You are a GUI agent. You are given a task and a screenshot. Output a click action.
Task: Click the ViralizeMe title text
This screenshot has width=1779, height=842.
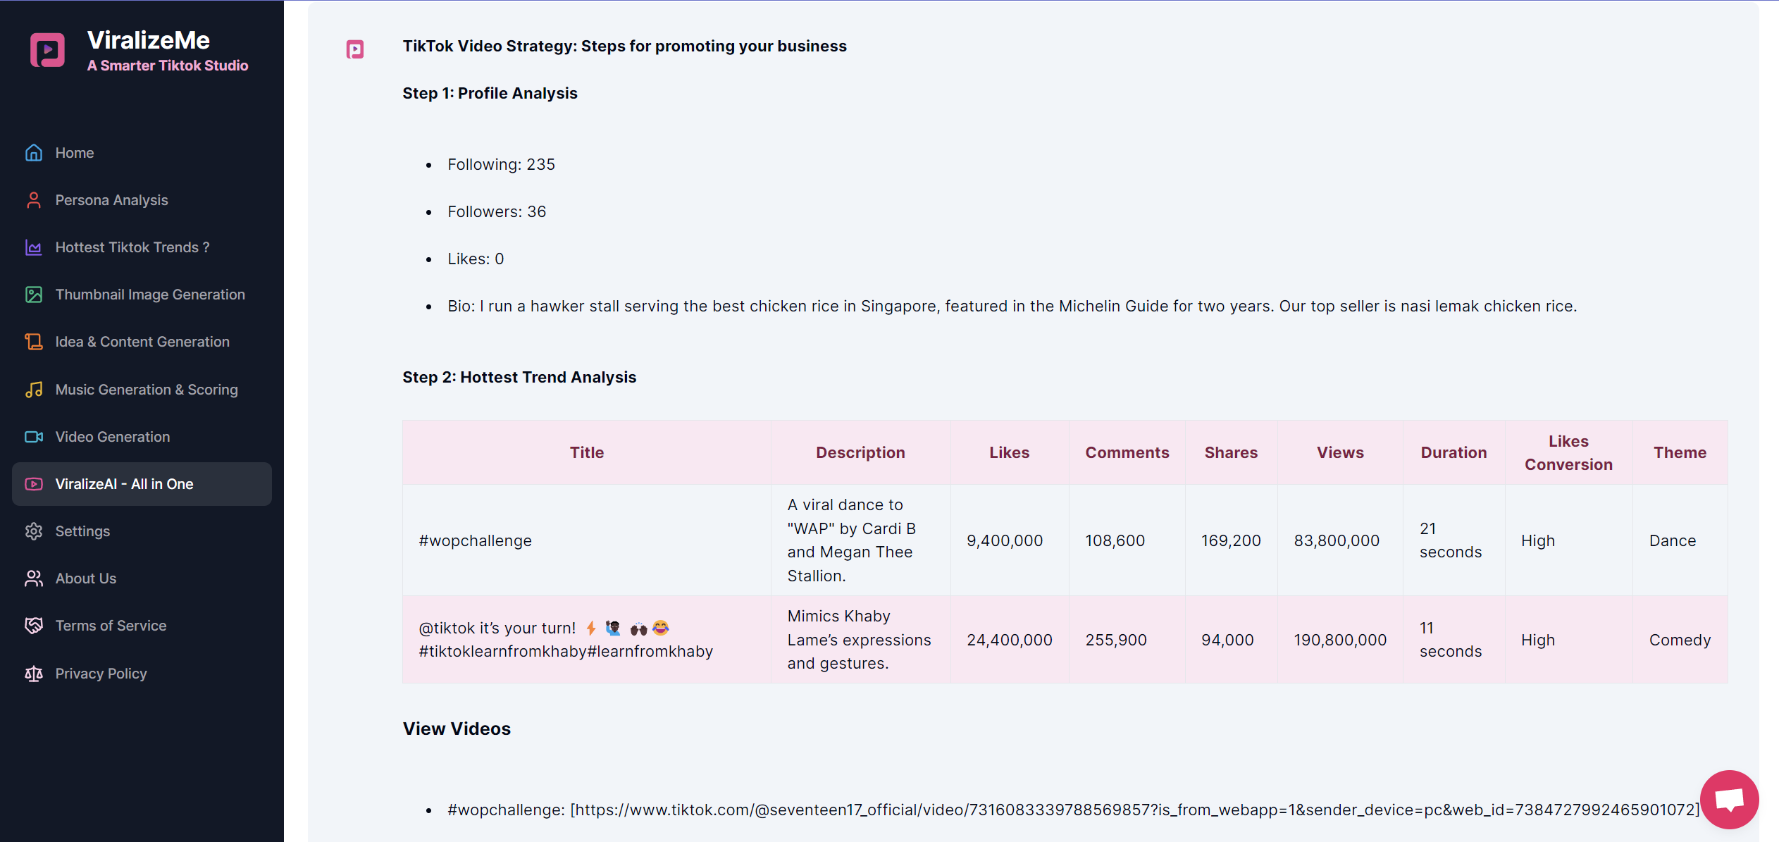click(x=148, y=40)
